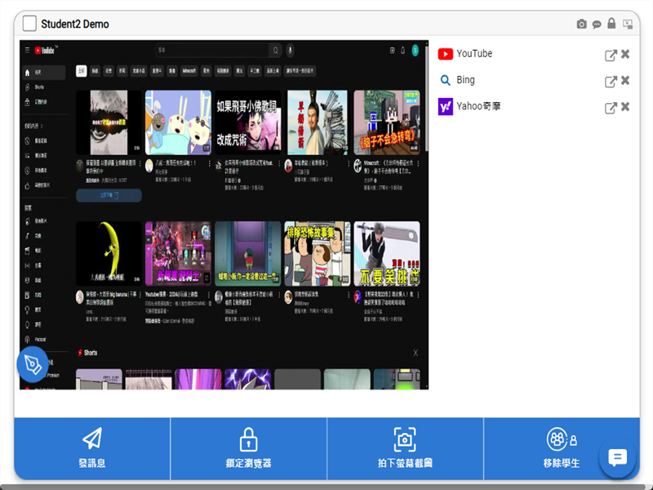The width and height of the screenshot is (653, 490).
Task: Close the student's Yahoo奇摩 tab
Action: tap(625, 107)
